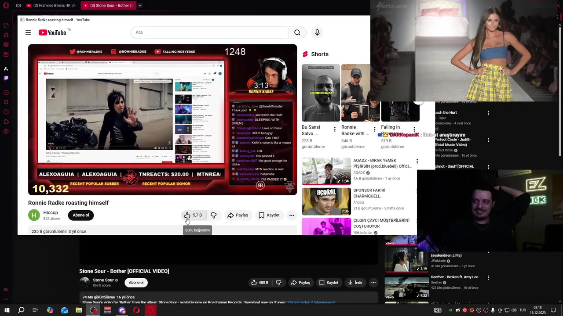Dislike the Ronnie Radke roasting himself video
Screen dimensions: 563x316
pos(213,215)
